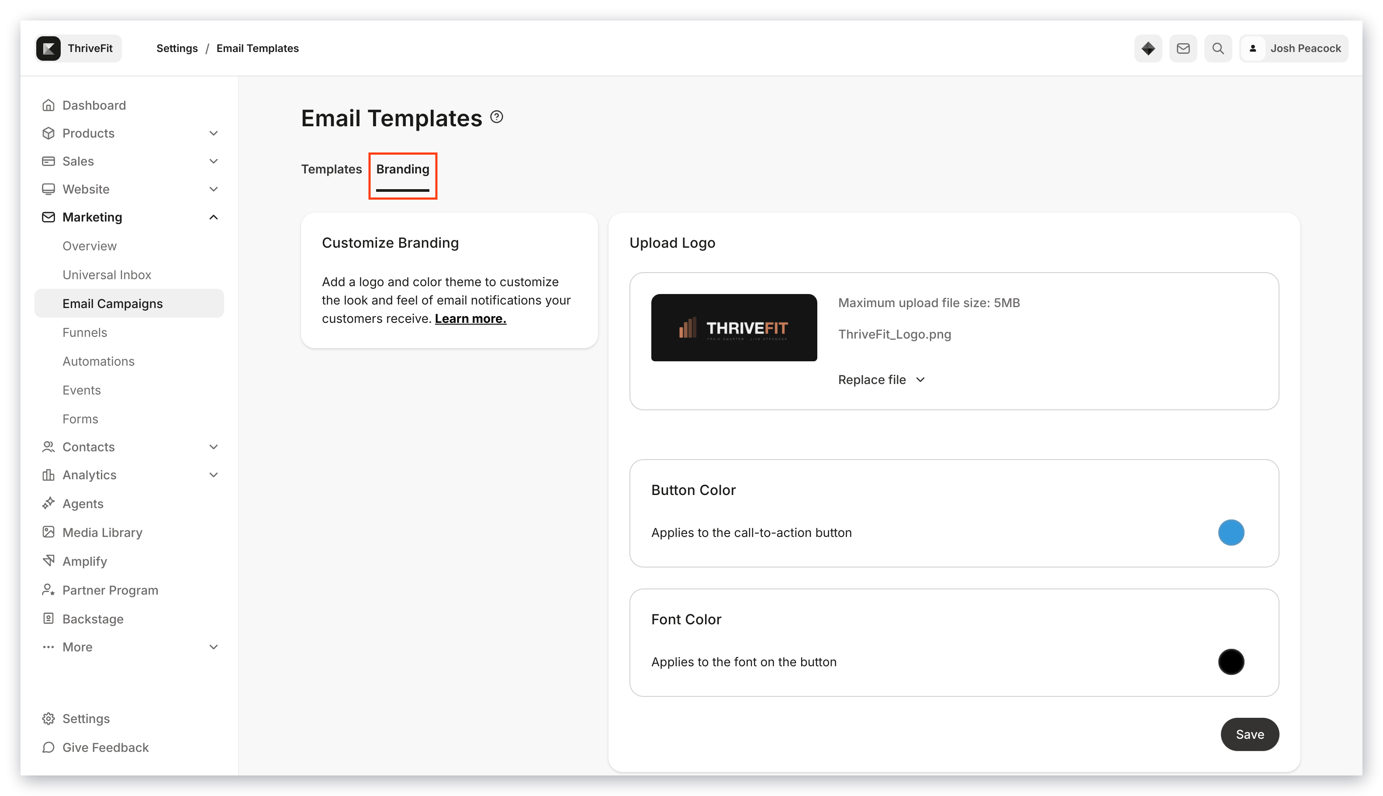Open Automations in the sidebar

tap(98, 361)
